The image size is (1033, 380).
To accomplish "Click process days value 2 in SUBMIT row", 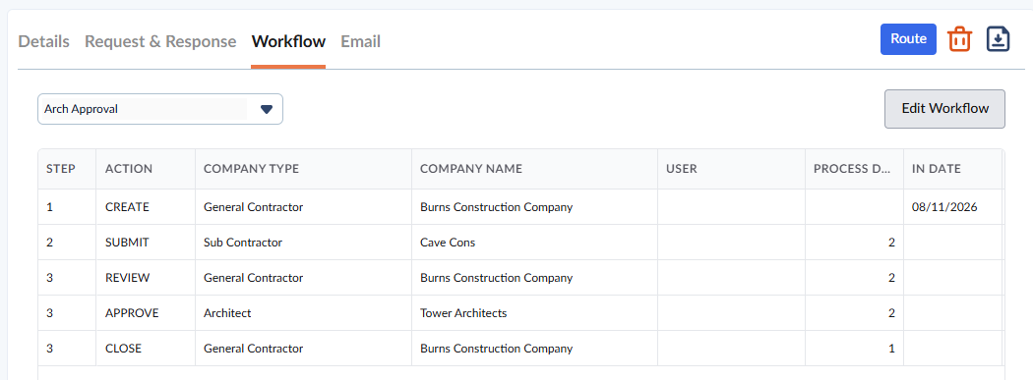I will coord(891,243).
